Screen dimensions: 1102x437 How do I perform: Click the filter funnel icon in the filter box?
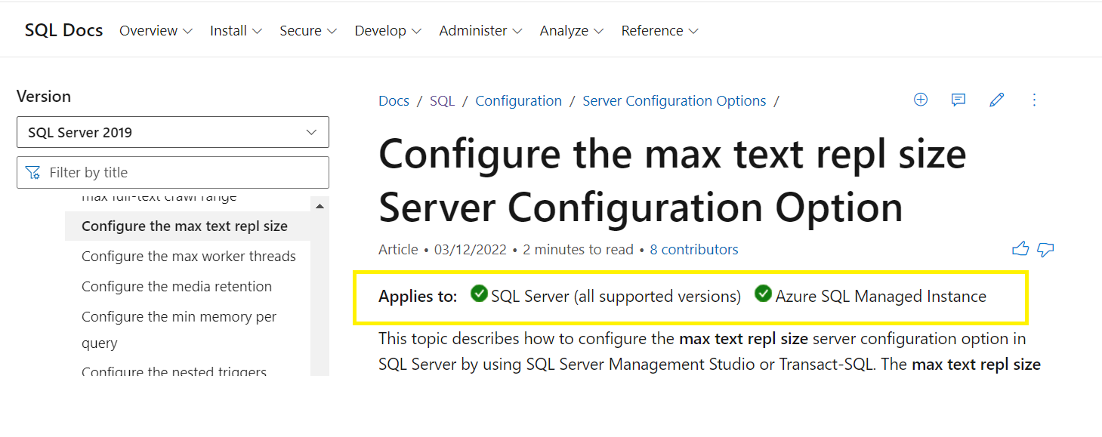click(x=33, y=172)
